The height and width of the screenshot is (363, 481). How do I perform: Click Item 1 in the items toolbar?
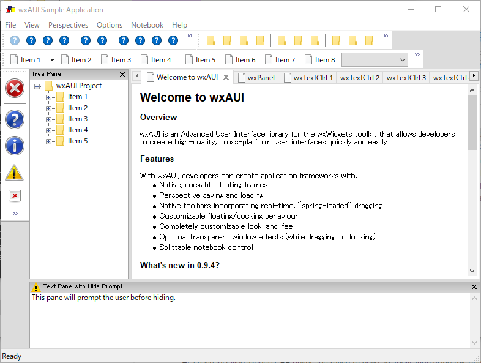coord(26,59)
